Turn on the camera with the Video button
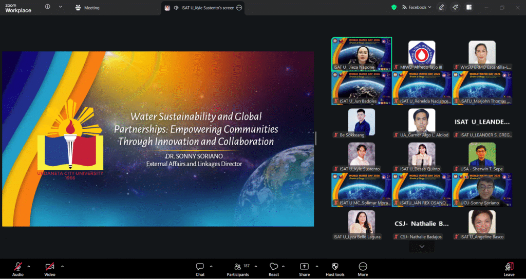 tap(50, 267)
